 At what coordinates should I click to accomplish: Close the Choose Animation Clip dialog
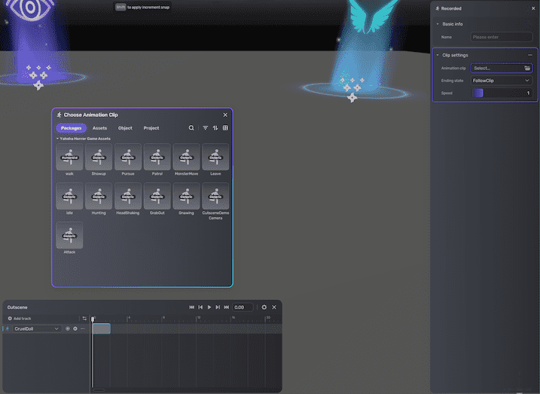(x=225, y=115)
